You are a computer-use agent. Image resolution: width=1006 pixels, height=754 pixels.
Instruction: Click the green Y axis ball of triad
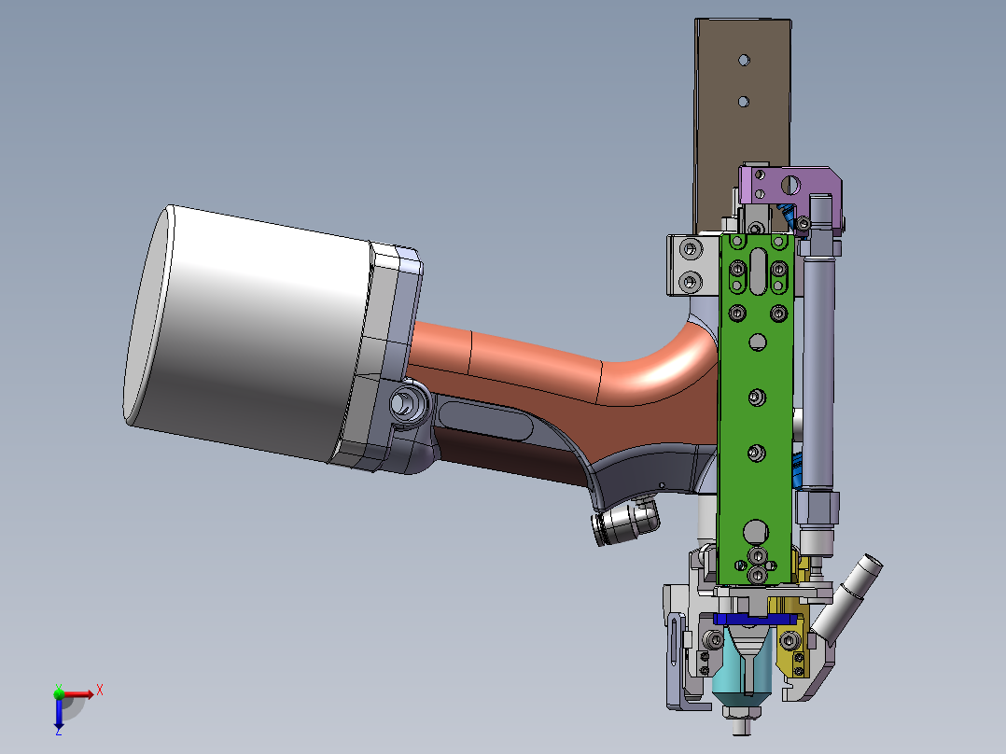pyautogui.click(x=59, y=693)
